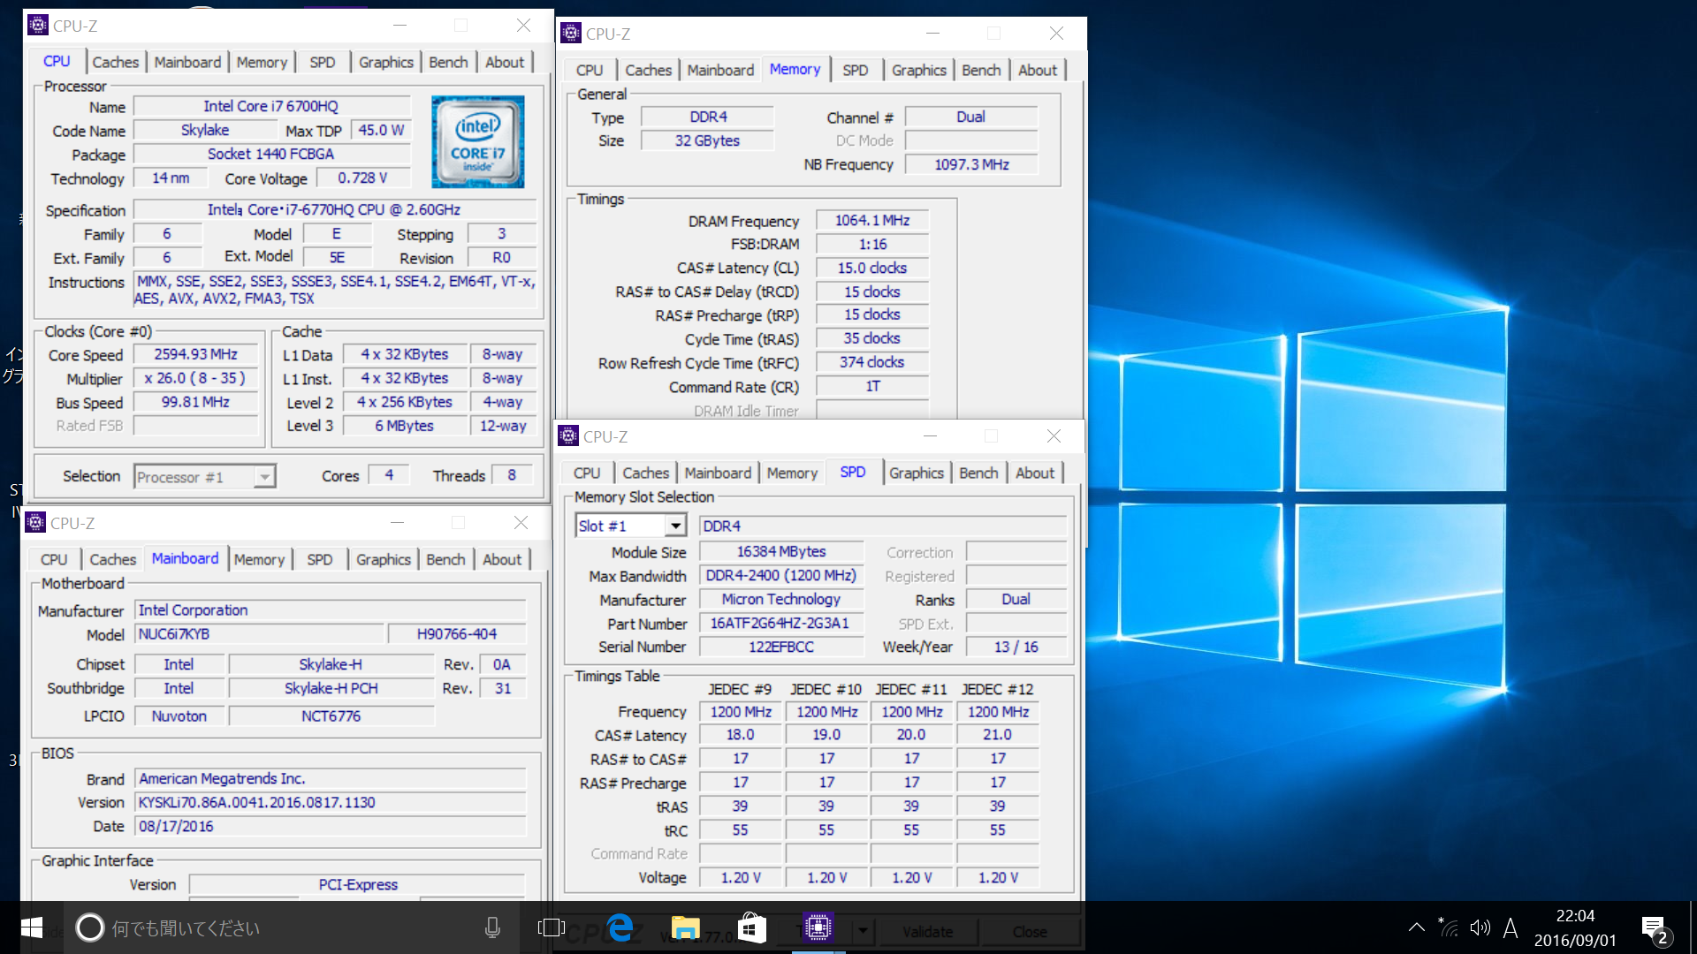Open Task View from taskbar
This screenshot has width=1697, height=954.
point(551,927)
